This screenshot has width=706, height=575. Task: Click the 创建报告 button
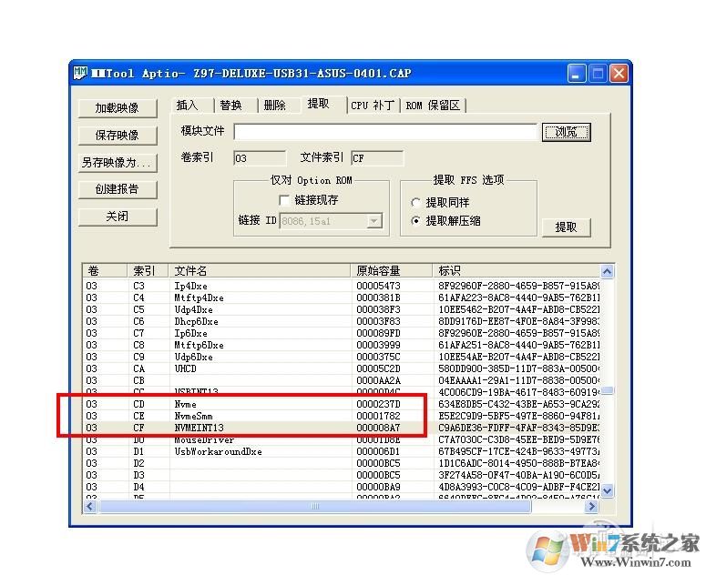click(x=118, y=189)
